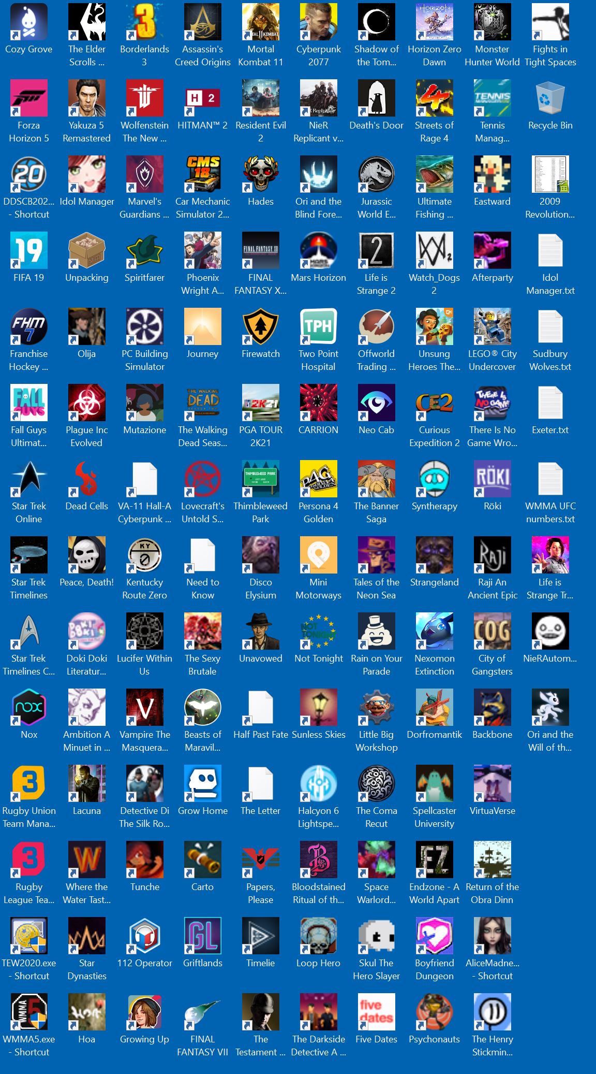Click the Two Point Hospital icon
Image resolution: width=596 pixels, height=1074 pixels.
click(x=319, y=326)
